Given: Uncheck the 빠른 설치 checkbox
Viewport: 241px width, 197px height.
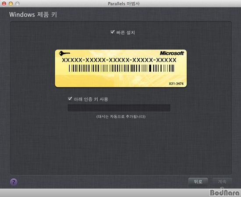Looking at the screenshot, I should point(113,32).
